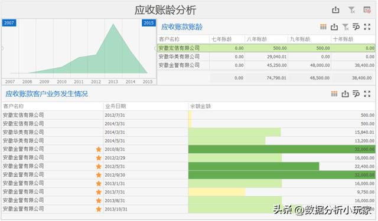Click the 15,840.01 balance bar

coord(234,132)
